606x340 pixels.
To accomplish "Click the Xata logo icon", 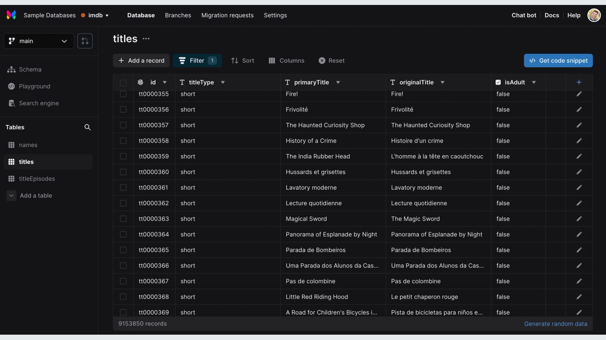I will tap(11, 15).
